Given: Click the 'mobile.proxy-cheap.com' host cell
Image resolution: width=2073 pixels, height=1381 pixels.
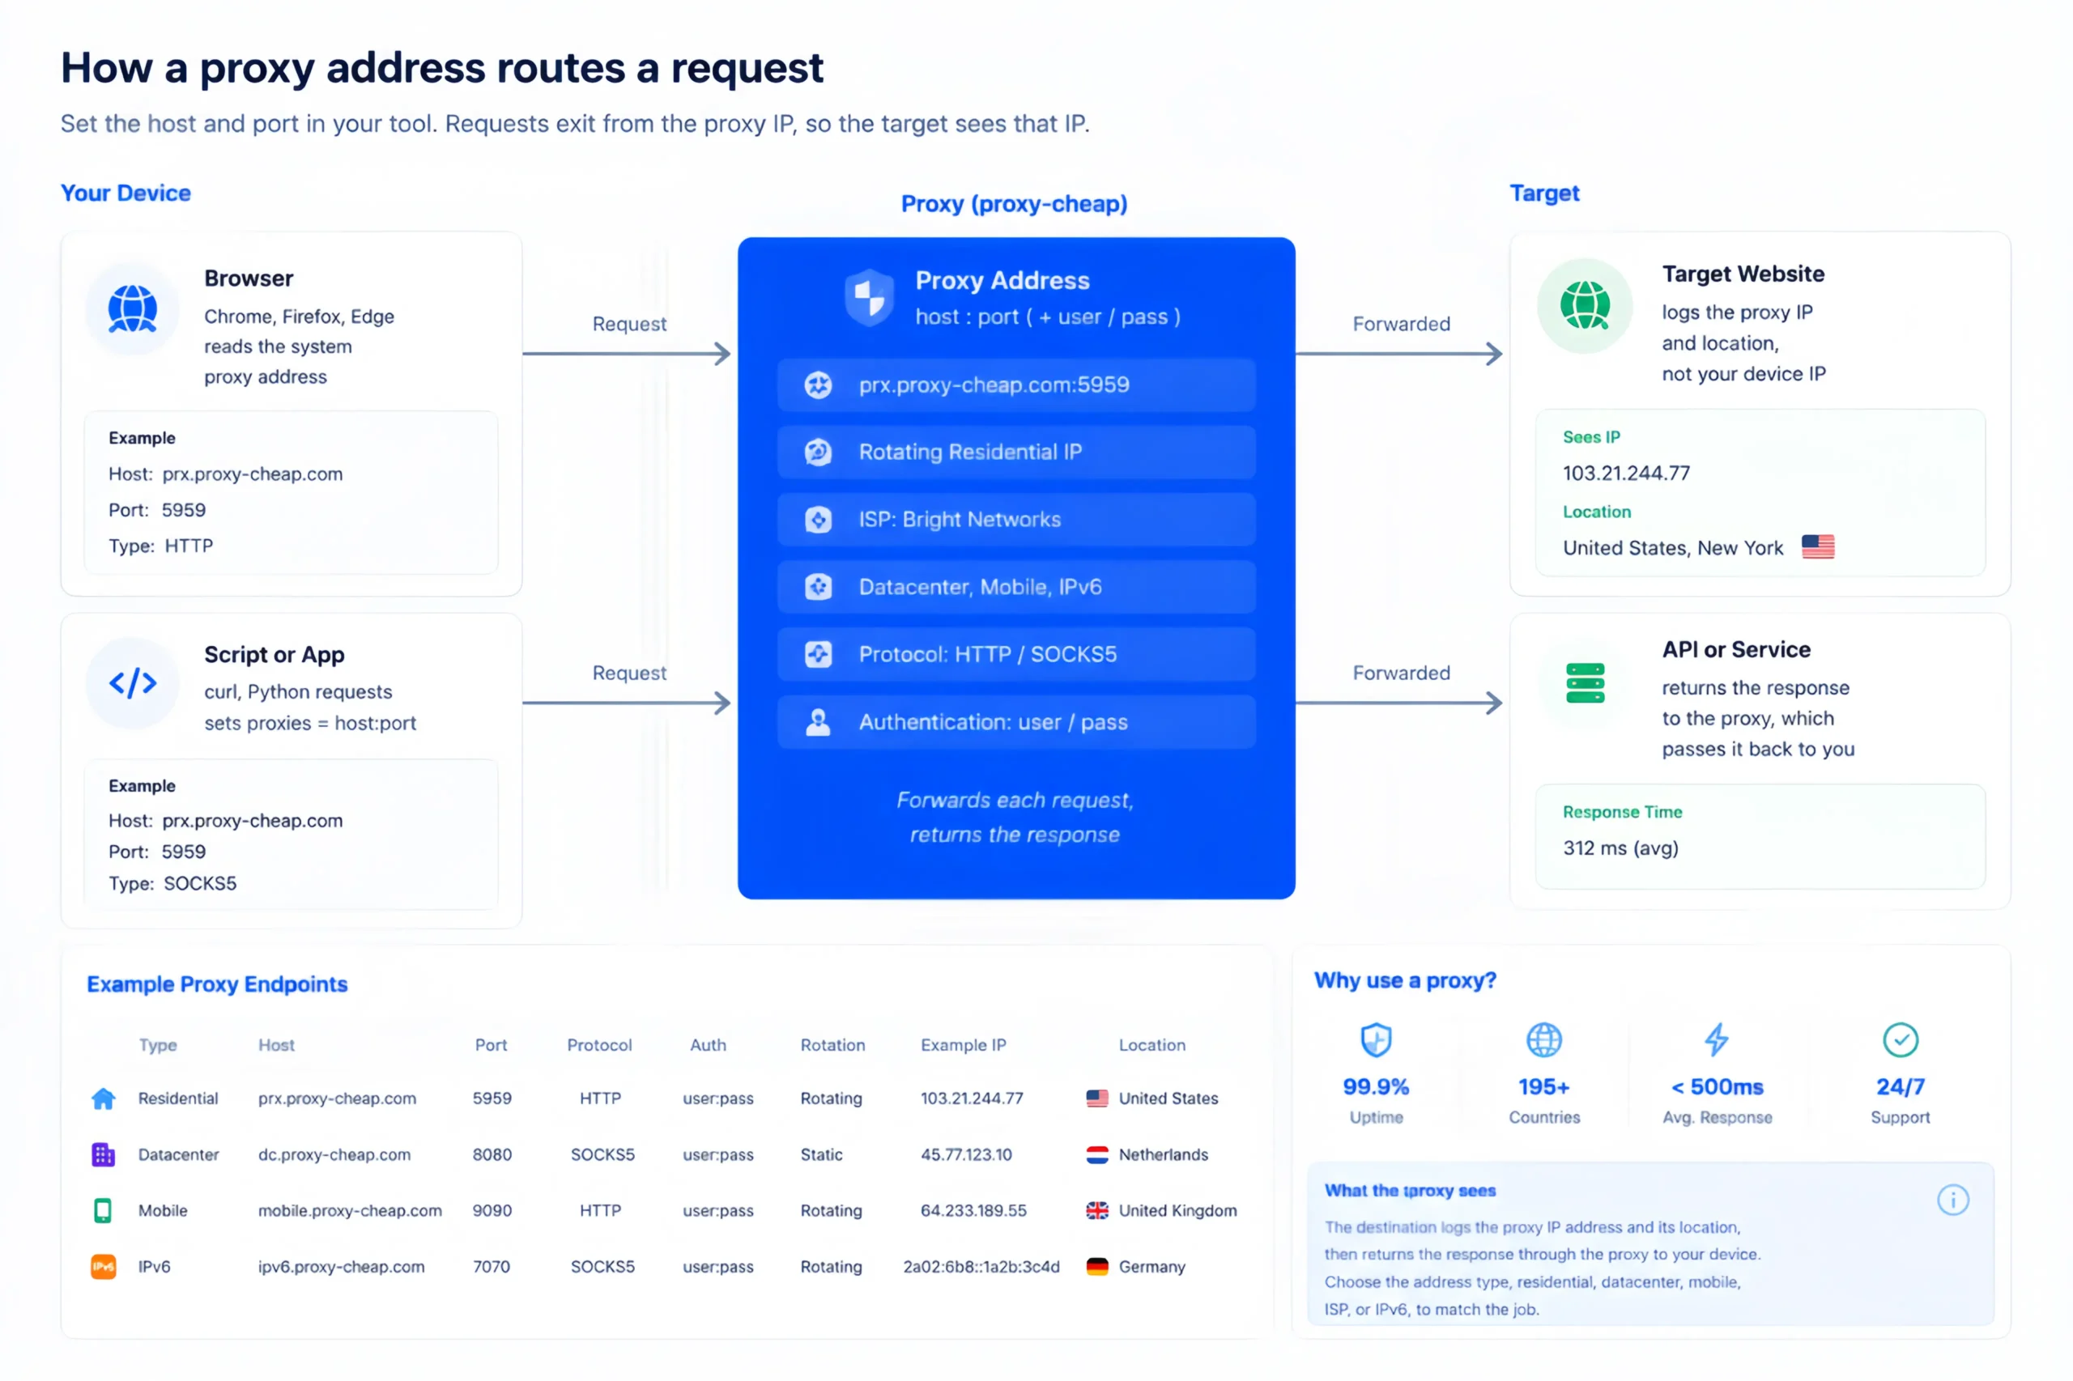Looking at the screenshot, I should [x=349, y=1211].
